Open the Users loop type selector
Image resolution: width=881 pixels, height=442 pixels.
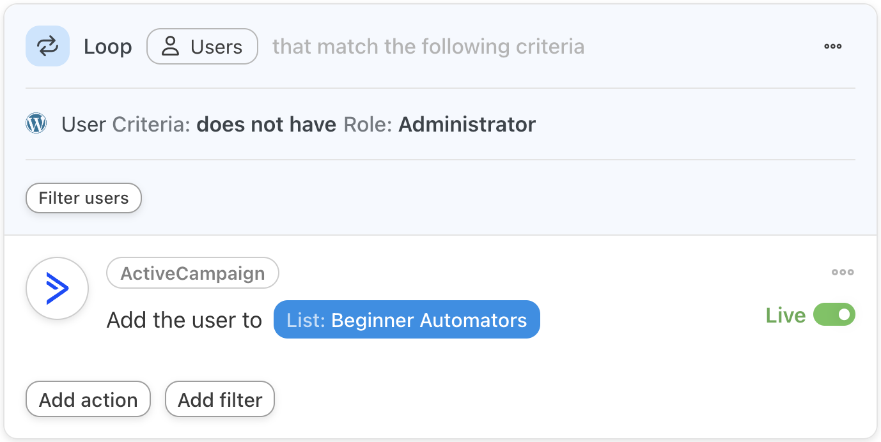point(202,47)
